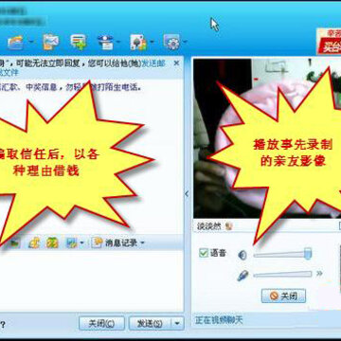Expand the remote assistance icon's dropdown arrow

pos(118,42)
